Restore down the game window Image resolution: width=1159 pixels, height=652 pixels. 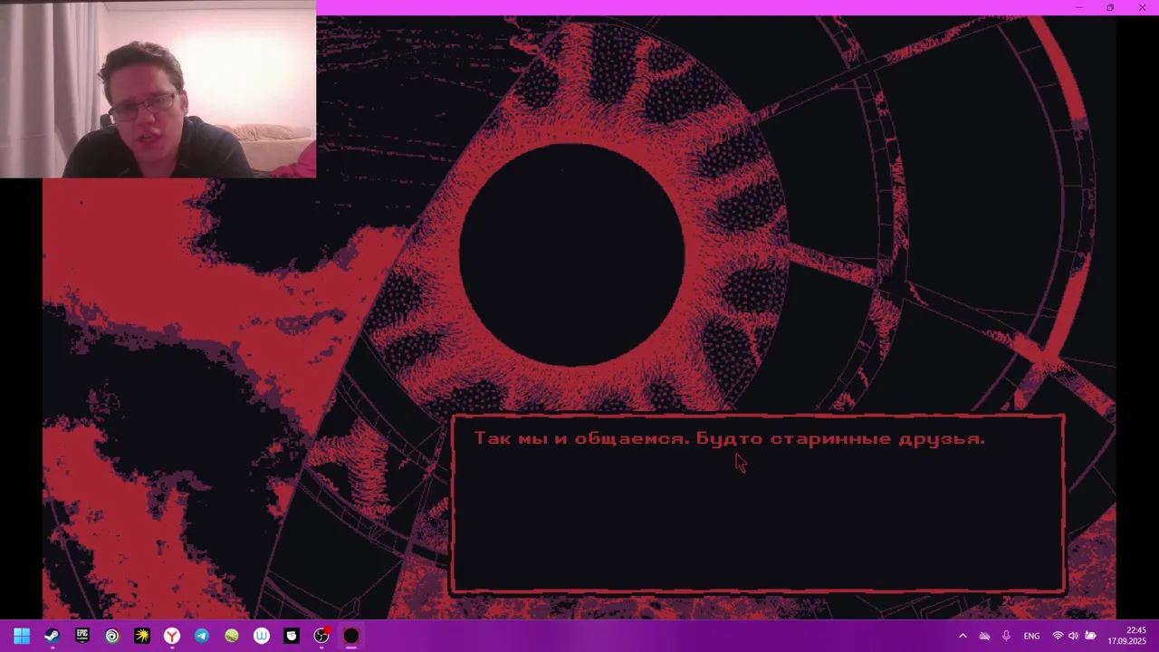tap(1110, 7)
